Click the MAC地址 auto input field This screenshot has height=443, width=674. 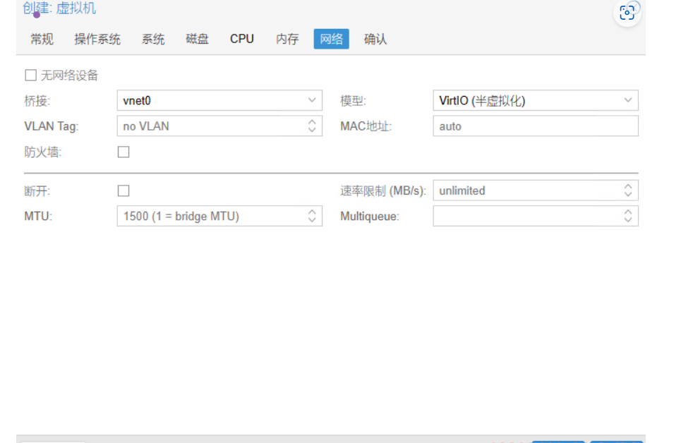click(536, 126)
